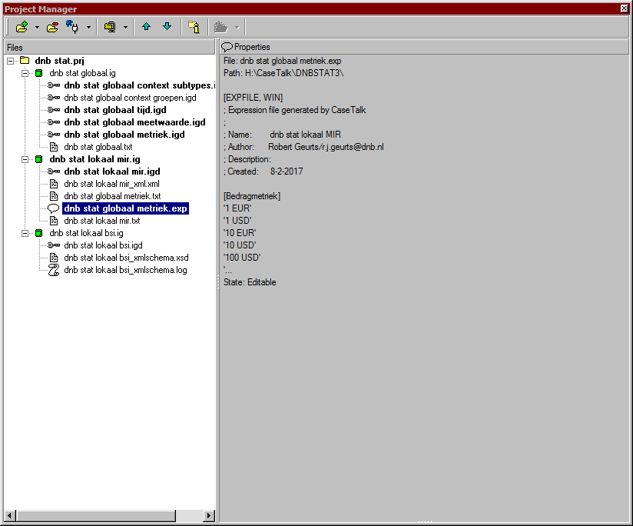Open dropdown arrow beside plug icon
Screen dimensions: 633x526
click(x=88, y=28)
